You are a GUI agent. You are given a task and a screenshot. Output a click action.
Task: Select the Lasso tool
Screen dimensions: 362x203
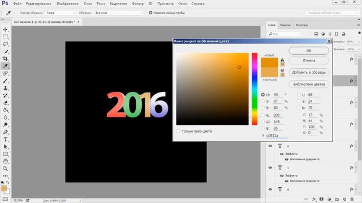pyautogui.click(x=6, y=44)
